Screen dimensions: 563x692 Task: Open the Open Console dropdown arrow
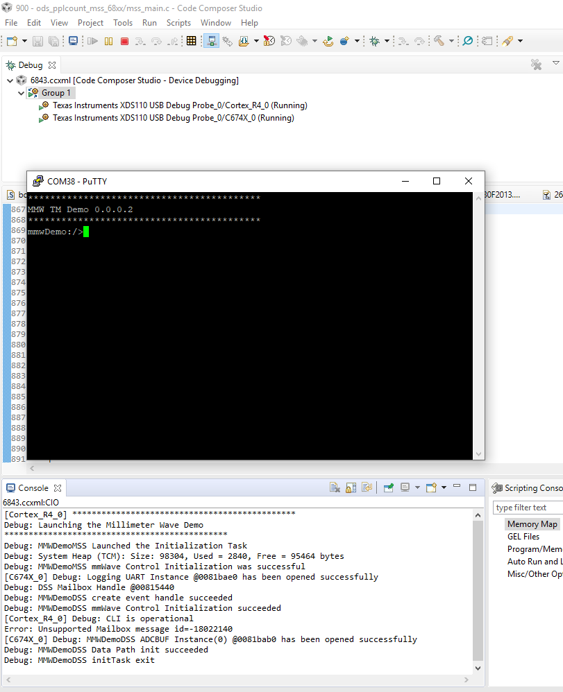coord(444,487)
